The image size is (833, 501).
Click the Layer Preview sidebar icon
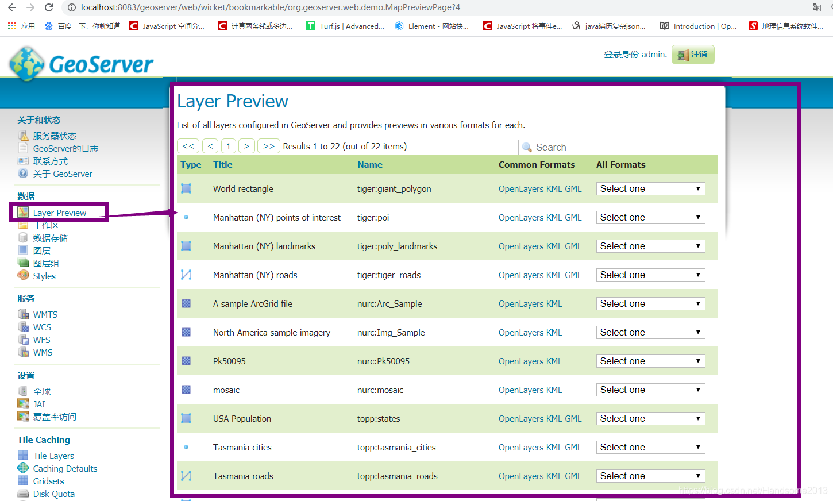pyautogui.click(x=23, y=213)
